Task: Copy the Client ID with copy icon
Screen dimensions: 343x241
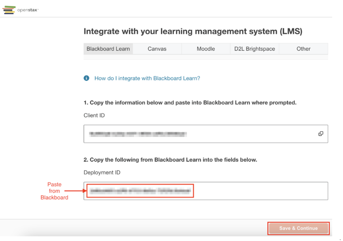Action: (321, 133)
